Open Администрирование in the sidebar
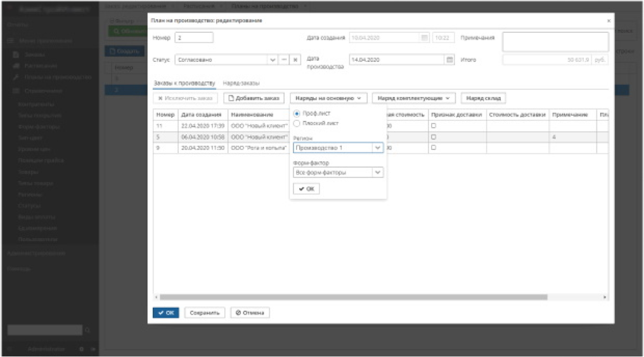 click(x=36, y=253)
